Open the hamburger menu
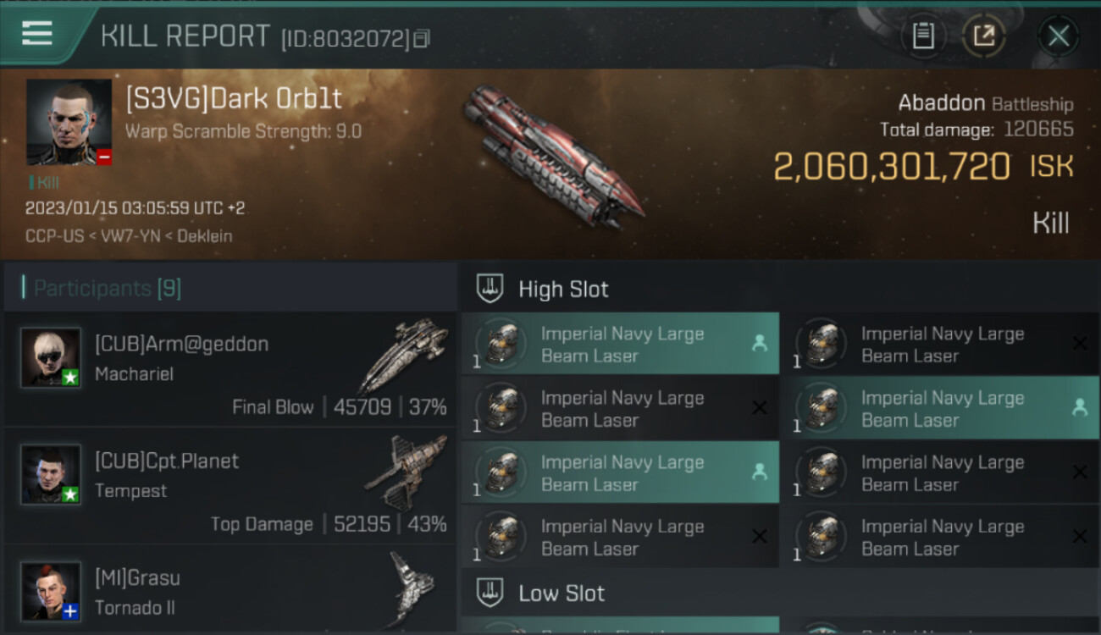Image resolution: width=1101 pixels, height=635 pixels. click(x=37, y=34)
